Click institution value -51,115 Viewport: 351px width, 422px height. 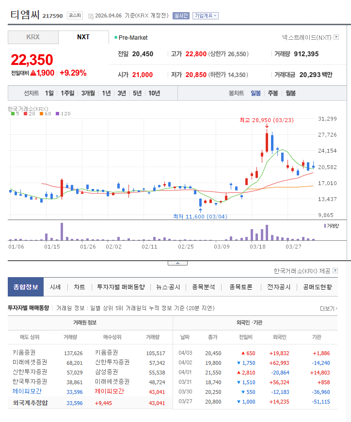coord(321,402)
